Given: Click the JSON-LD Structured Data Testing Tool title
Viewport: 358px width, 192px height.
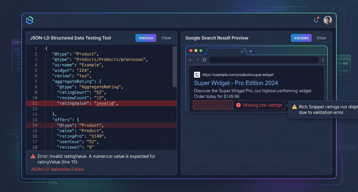Looking at the screenshot, I should (x=70, y=38).
